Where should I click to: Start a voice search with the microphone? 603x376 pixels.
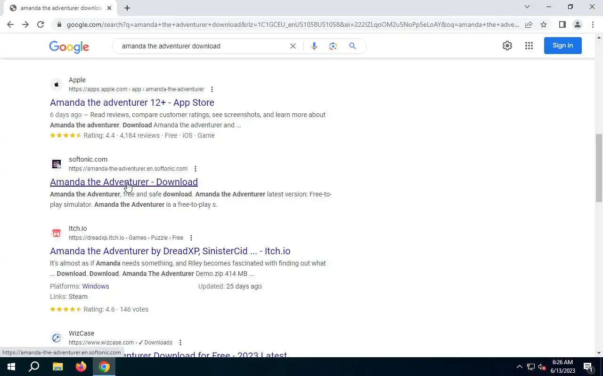314,46
